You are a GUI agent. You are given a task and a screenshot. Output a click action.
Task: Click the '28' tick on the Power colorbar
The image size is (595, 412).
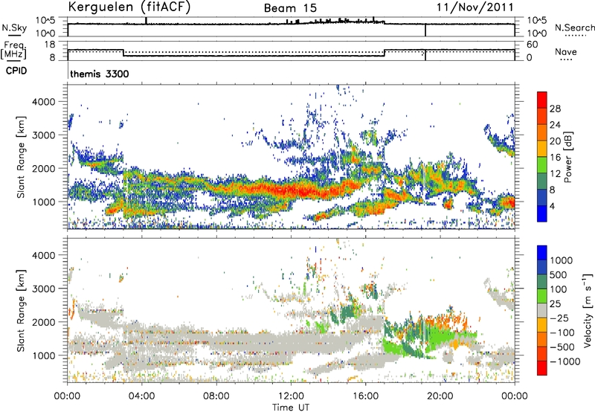[x=555, y=109]
